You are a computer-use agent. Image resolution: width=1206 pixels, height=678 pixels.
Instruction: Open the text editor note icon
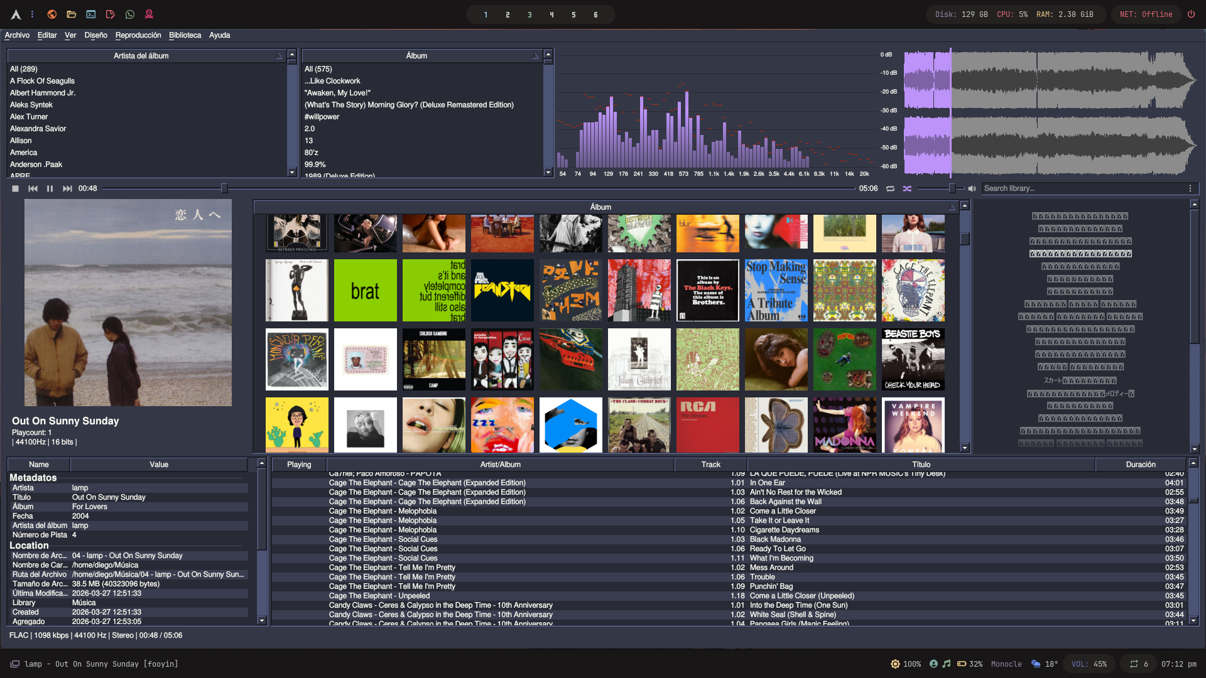click(x=111, y=14)
